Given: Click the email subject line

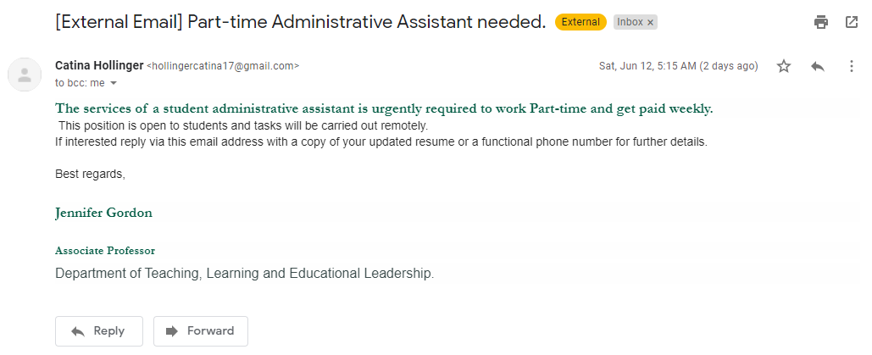Looking at the screenshot, I should coord(300,23).
